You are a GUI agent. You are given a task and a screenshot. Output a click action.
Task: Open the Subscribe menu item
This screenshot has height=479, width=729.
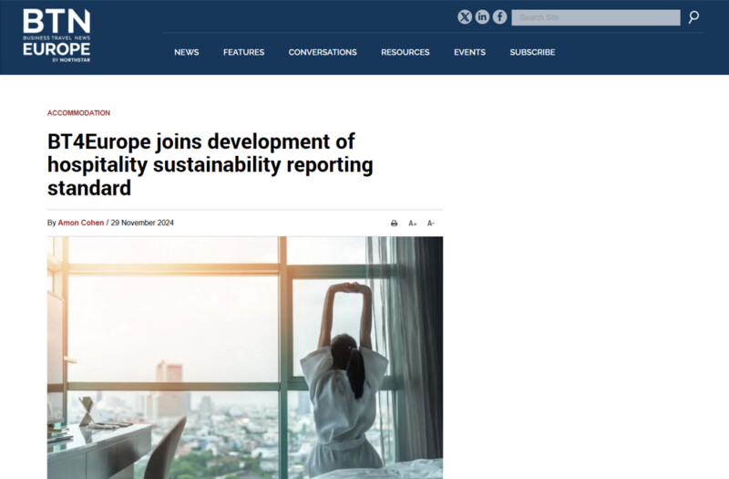(532, 52)
